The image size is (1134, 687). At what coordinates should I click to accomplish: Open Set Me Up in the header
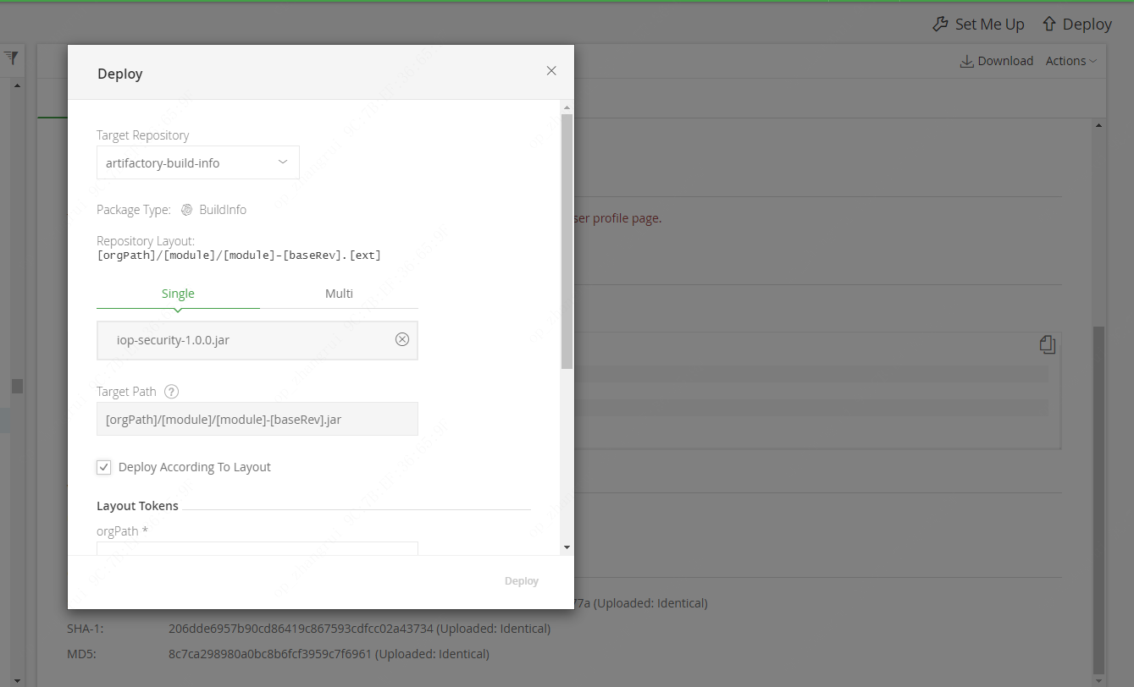(978, 25)
